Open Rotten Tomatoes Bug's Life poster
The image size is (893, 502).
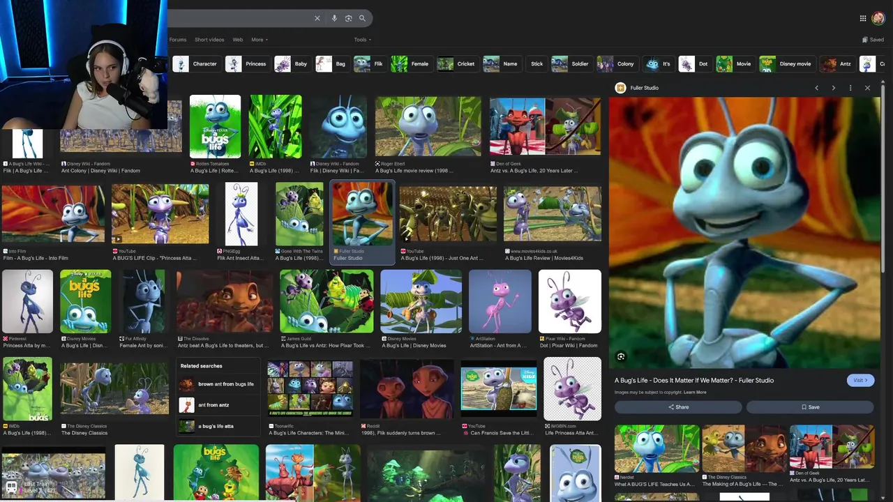tap(215, 126)
